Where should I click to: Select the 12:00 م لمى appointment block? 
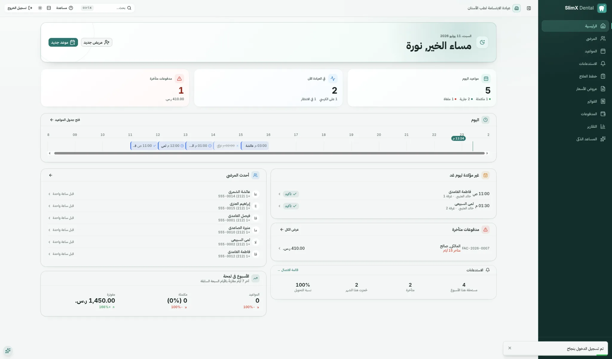pyautogui.click(x=172, y=146)
